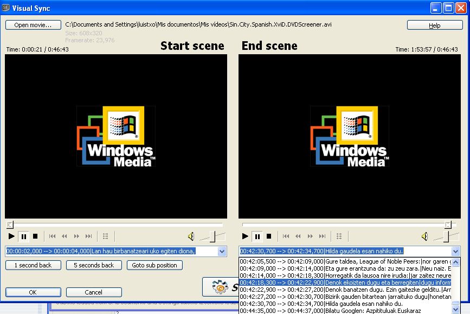Viewport: 470px width, 314px height.
Task: Click the grid icon in End scene controls
Action: click(x=339, y=236)
